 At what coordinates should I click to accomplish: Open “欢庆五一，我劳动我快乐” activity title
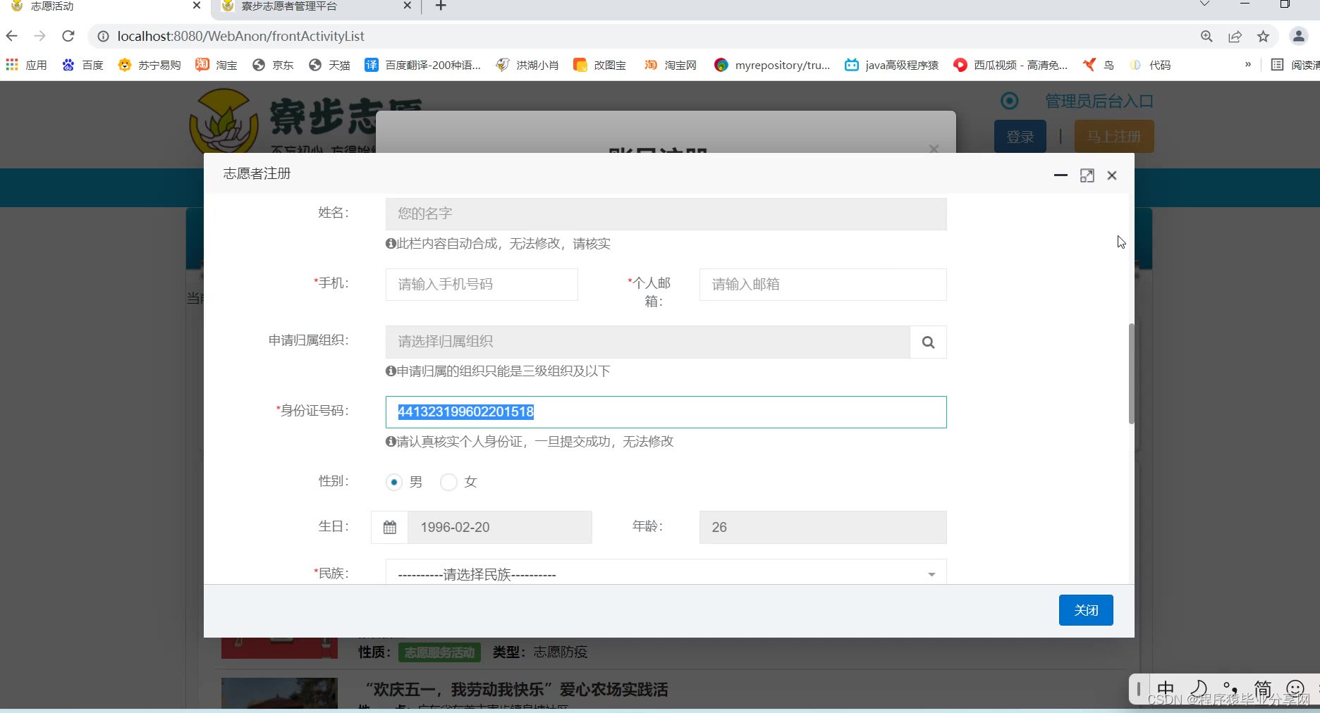pos(516,690)
